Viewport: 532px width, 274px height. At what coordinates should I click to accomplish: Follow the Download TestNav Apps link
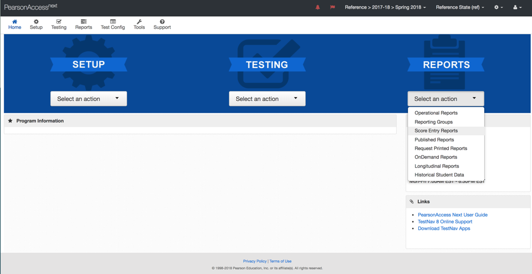point(444,228)
